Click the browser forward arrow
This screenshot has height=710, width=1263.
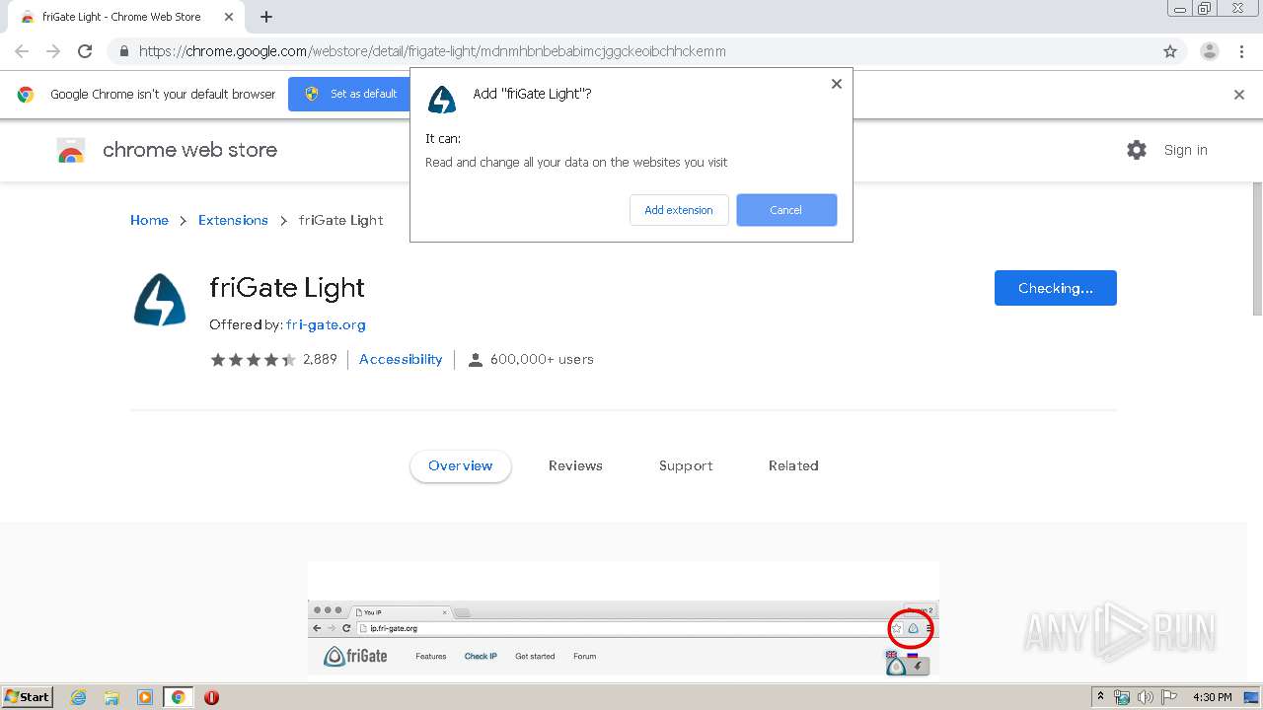[53, 51]
